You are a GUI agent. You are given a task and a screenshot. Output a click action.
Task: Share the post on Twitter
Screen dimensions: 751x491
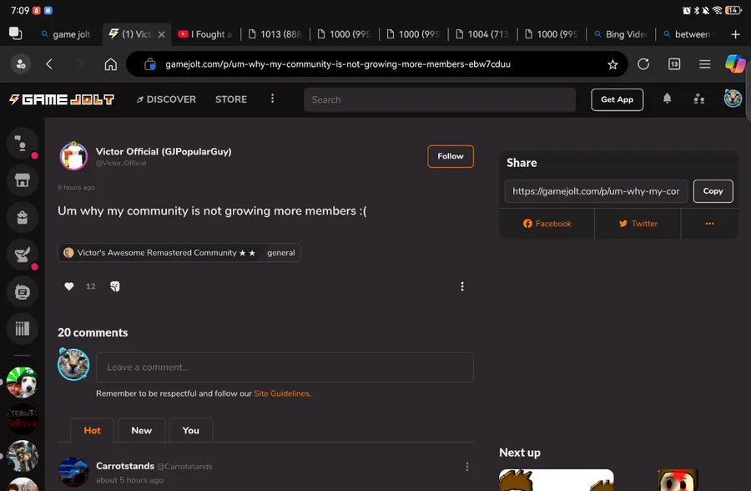point(638,224)
